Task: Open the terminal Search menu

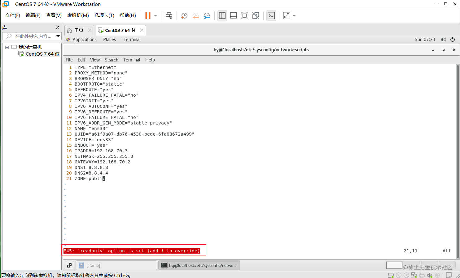Action: click(x=112, y=60)
